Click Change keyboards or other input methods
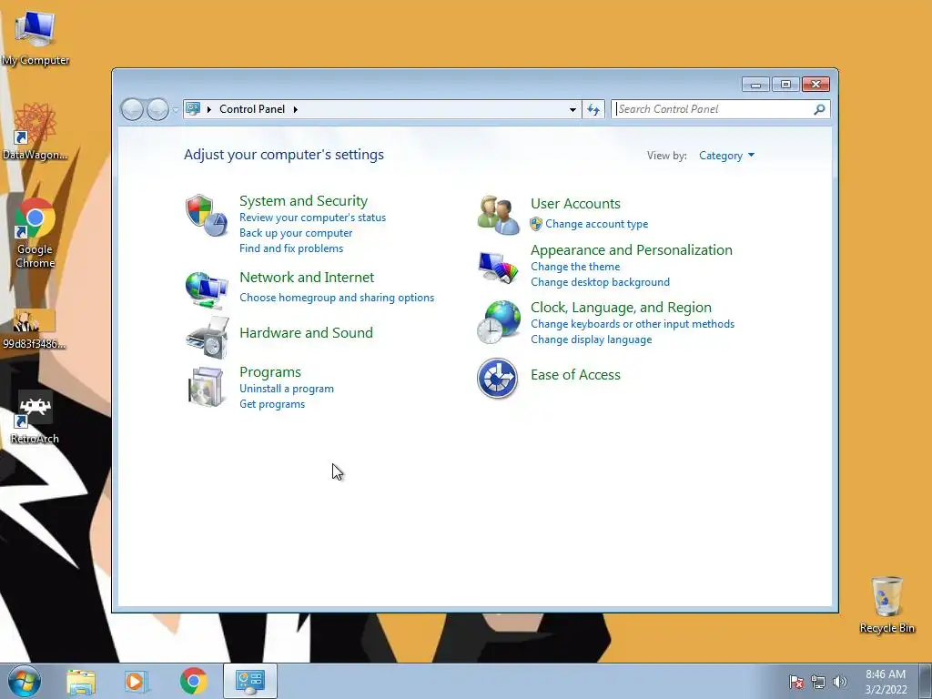The height and width of the screenshot is (699, 932). [633, 324]
